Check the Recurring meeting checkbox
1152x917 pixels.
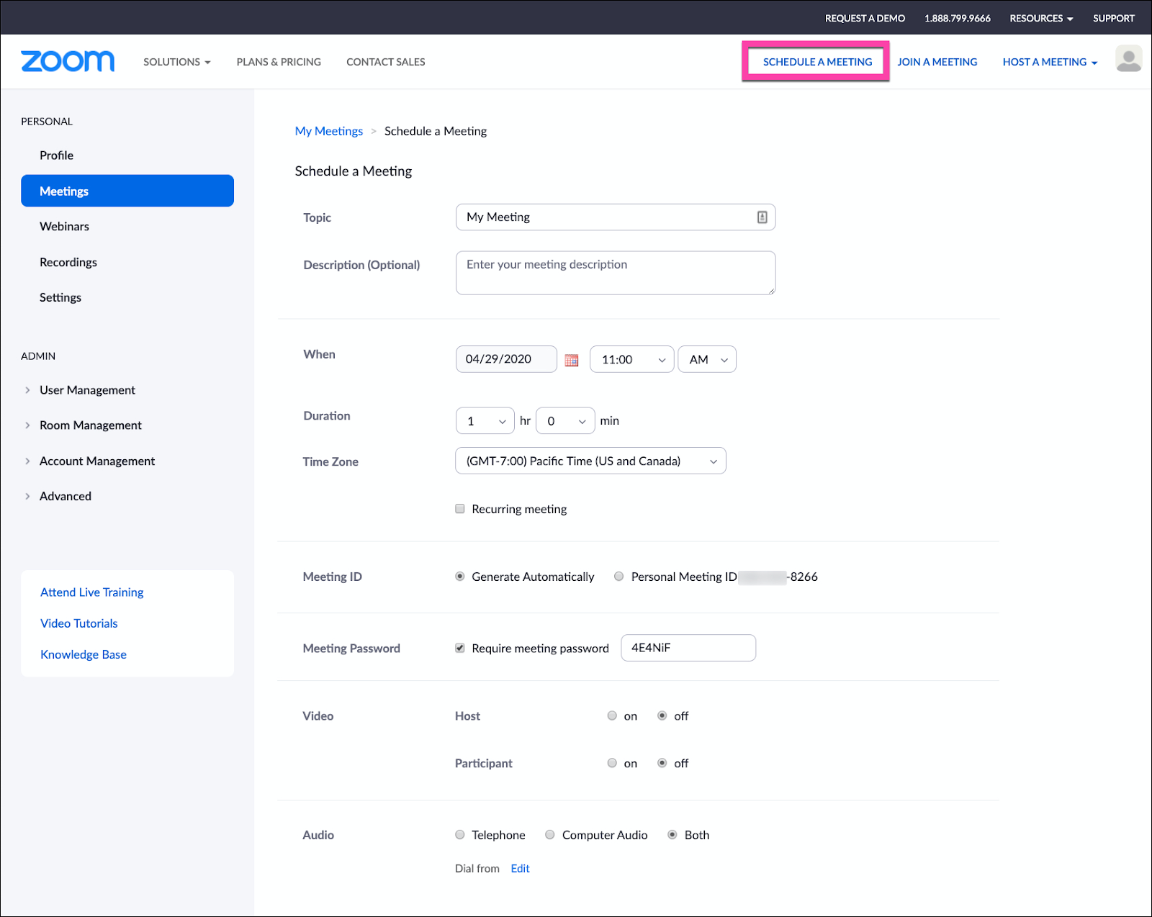[x=460, y=509]
